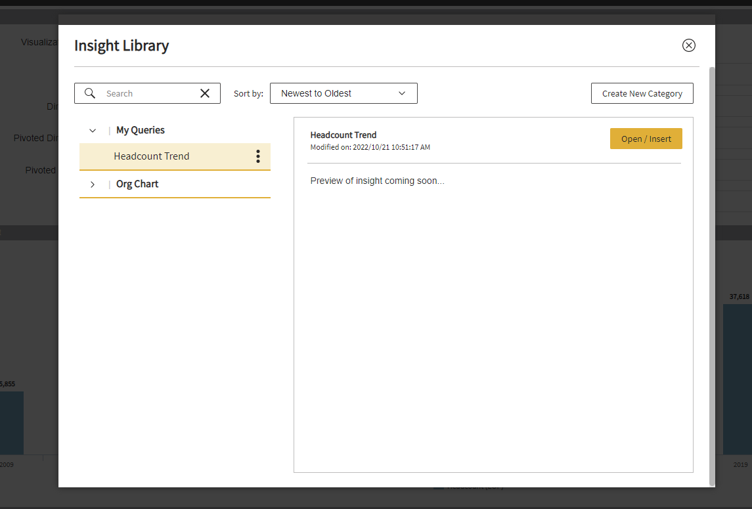Viewport: 752px width, 509px height.
Task: Click the Insight Library heading
Action: (x=122, y=45)
